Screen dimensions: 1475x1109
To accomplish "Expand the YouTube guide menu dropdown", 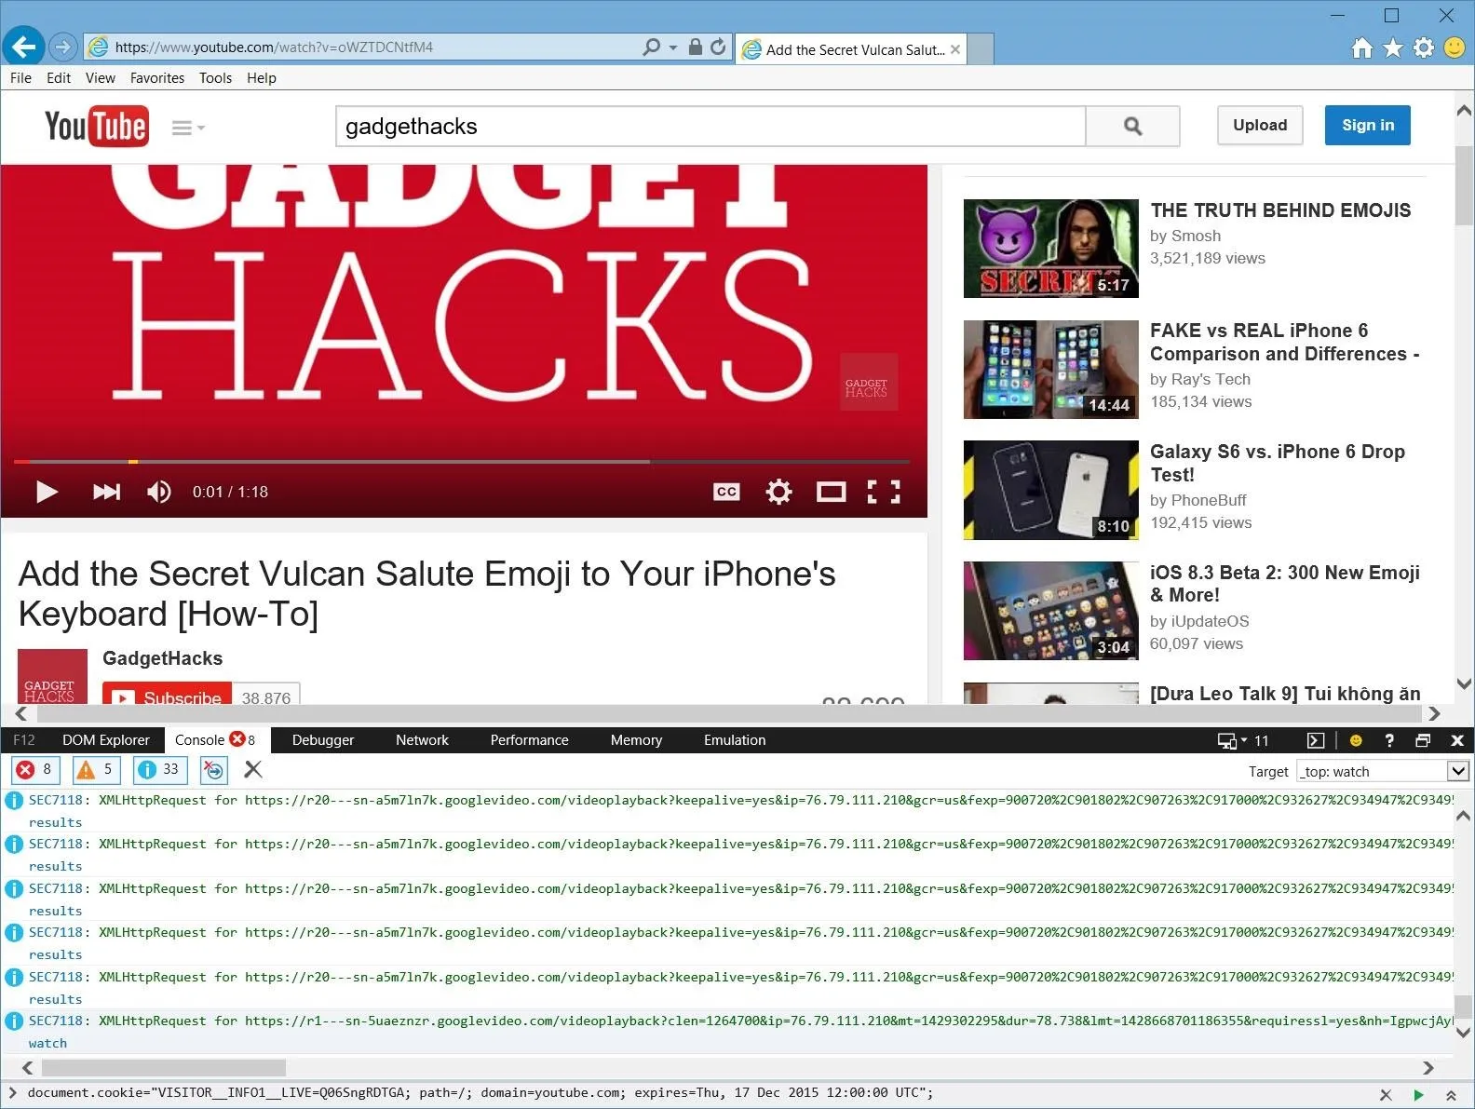I will (188, 128).
